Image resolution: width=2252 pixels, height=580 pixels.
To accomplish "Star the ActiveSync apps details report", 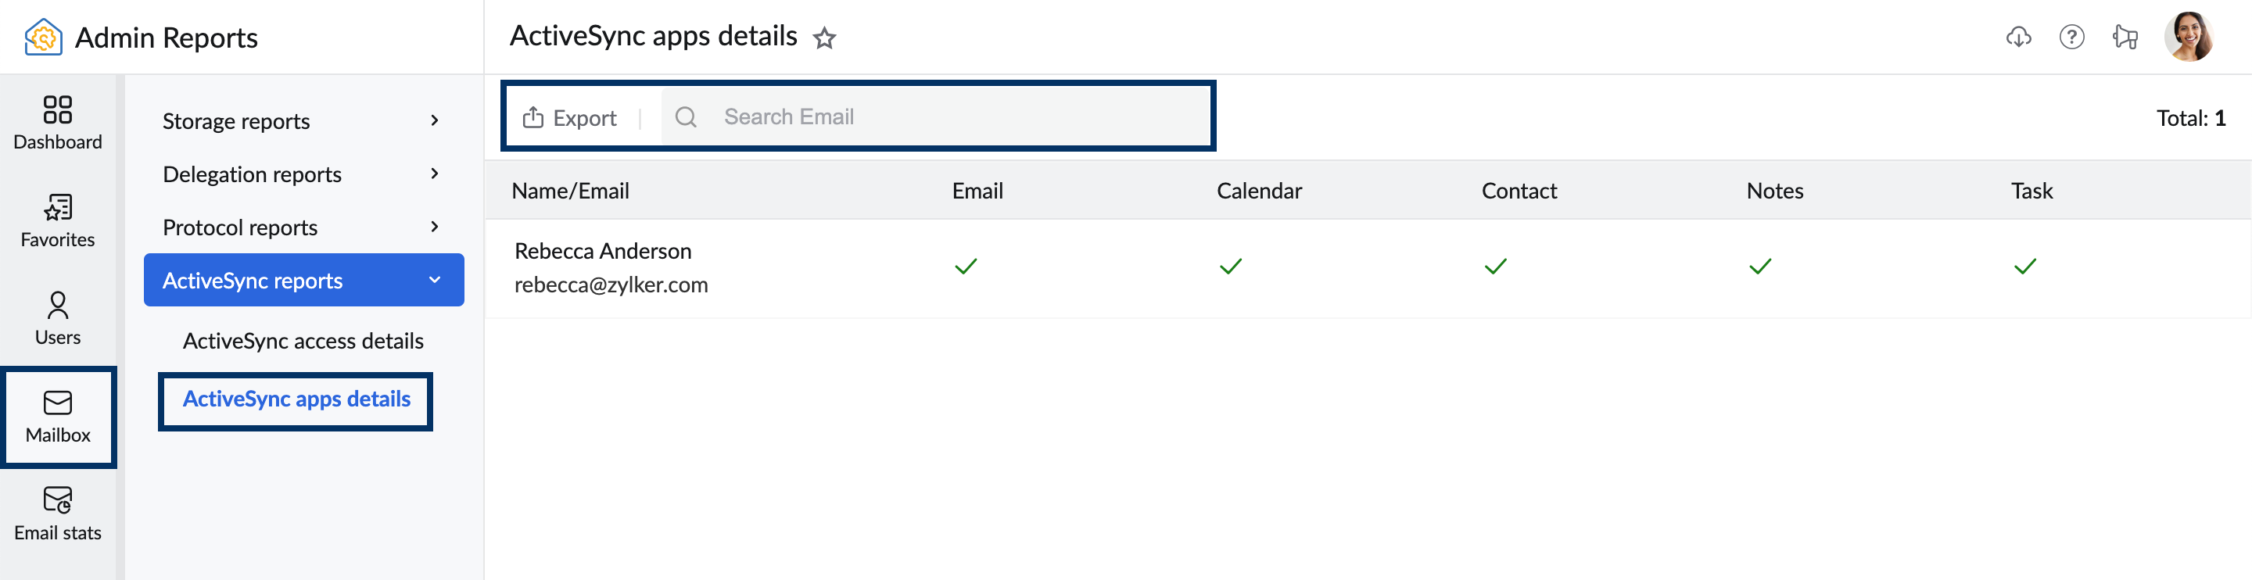I will tap(824, 38).
